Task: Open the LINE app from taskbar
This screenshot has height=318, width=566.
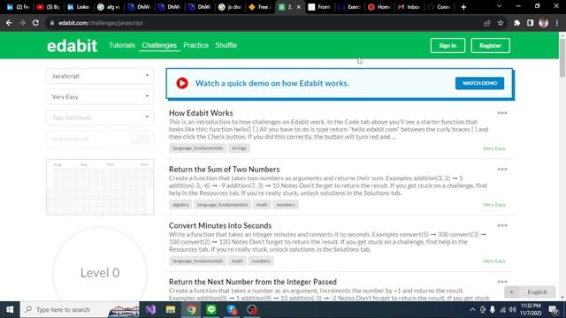Action: pos(211,310)
